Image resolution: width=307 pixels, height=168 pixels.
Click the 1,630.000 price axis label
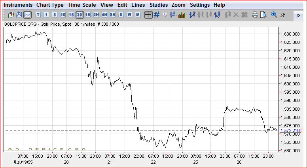pyautogui.click(x=290, y=34)
